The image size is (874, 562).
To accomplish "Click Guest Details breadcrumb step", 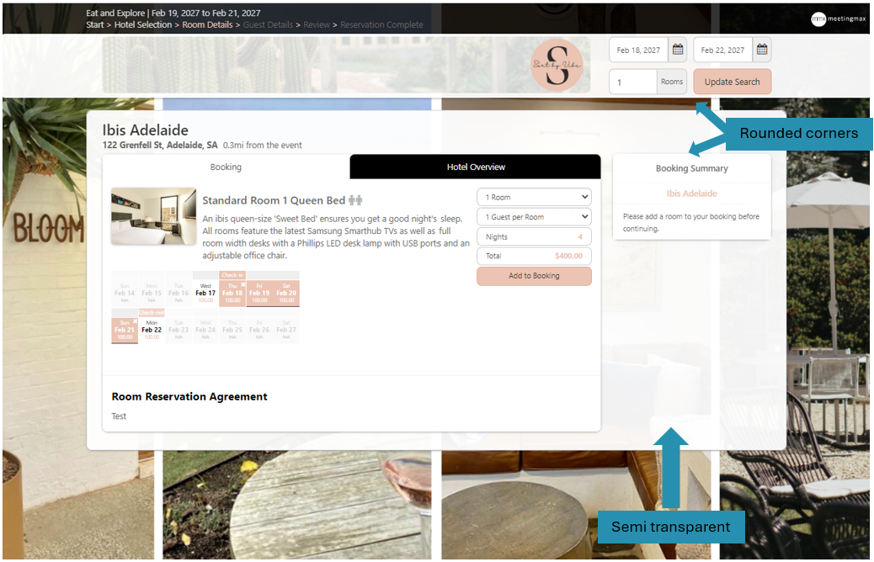I will (x=268, y=24).
